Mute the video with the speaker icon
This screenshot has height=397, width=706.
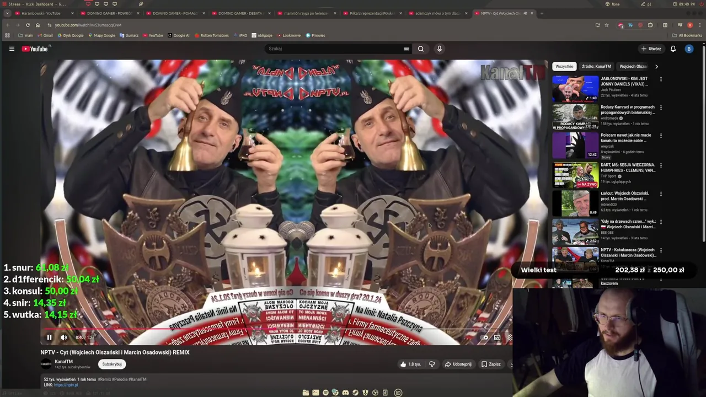click(x=64, y=337)
